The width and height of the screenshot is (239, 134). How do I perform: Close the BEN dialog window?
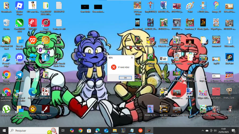(x=132, y=57)
